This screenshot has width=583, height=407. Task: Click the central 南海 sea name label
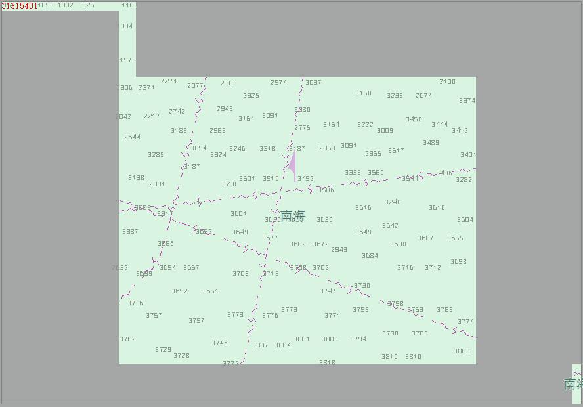[x=293, y=216]
